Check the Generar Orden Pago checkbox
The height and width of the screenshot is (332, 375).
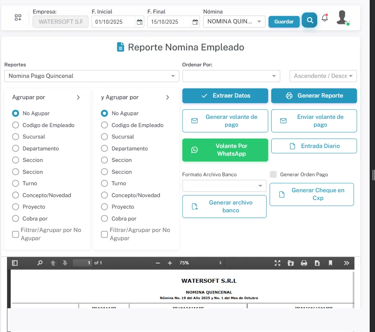click(x=273, y=174)
